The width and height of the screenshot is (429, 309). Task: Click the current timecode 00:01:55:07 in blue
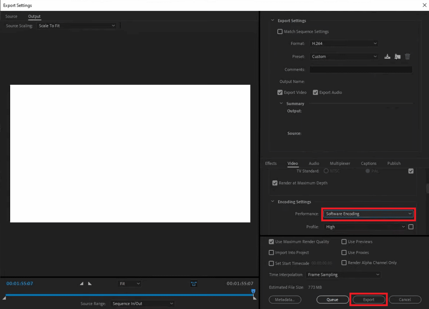(20, 284)
